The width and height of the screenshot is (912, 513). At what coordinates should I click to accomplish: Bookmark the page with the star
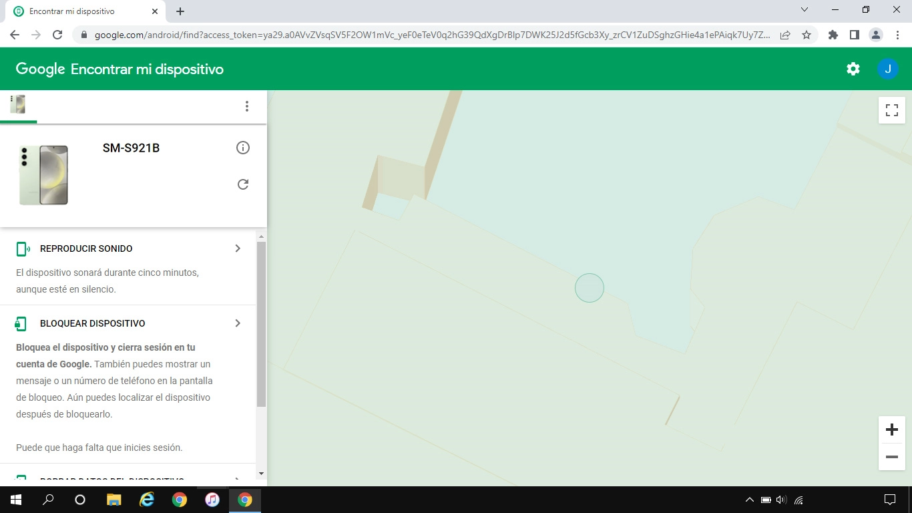coord(807,34)
